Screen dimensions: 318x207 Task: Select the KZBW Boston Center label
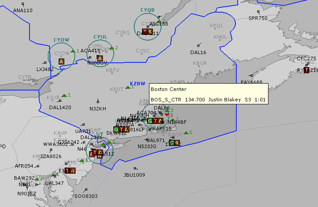(137, 84)
